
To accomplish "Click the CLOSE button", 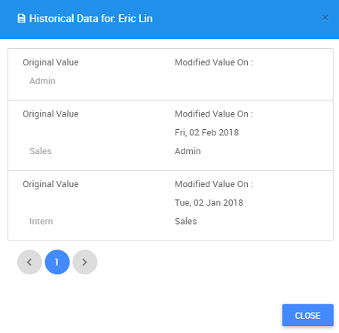I will 308,315.
